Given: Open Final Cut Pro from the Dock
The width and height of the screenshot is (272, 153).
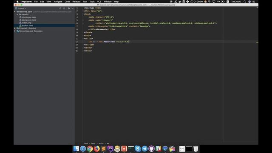Looking at the screenshot, I should (x=172, y=149).
